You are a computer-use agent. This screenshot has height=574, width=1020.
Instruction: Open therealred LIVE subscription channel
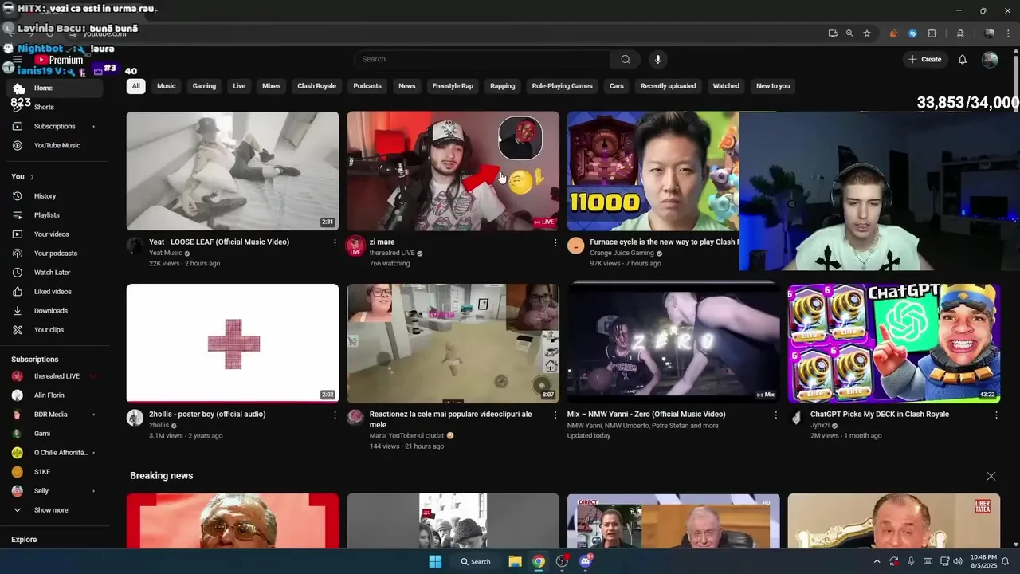[x=54, y=376]
